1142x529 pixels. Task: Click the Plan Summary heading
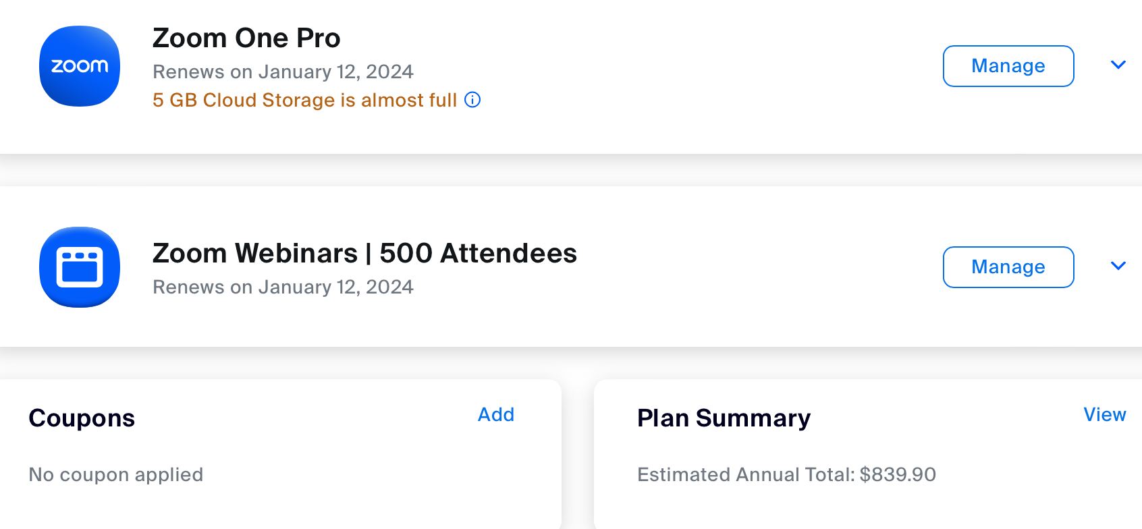(x=724, y=418)
